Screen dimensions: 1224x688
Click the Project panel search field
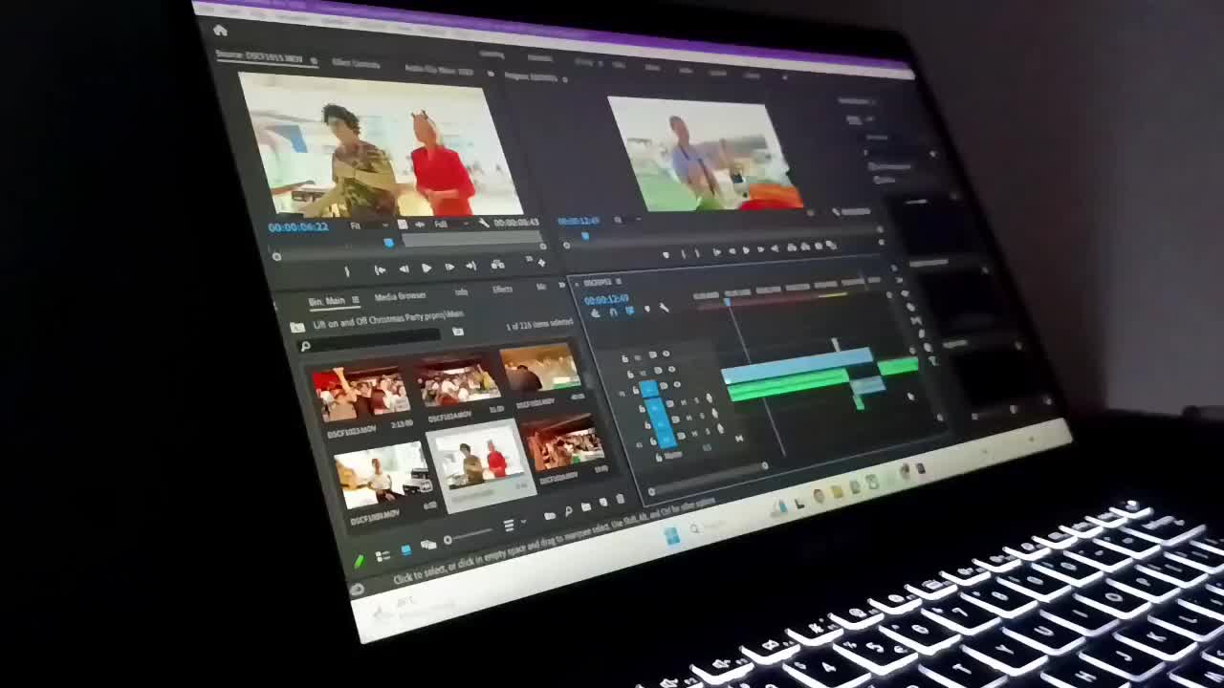(x=368, y=340)
